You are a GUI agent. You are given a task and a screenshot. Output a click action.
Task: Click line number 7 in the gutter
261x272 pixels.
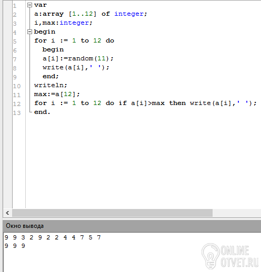point(15,59)
